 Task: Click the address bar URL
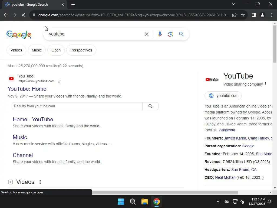coord(133,15)
